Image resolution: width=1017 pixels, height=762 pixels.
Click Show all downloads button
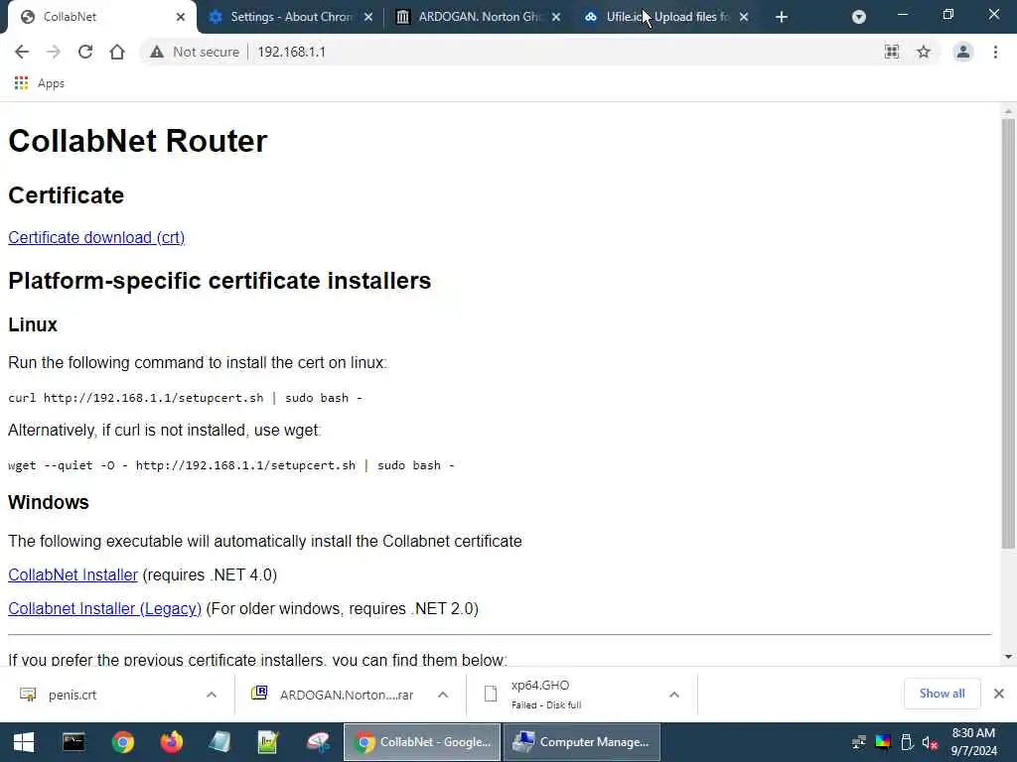pos(942,694)
